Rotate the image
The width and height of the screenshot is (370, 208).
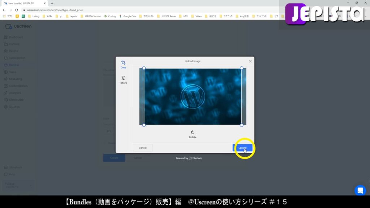[x=193, y=134]
